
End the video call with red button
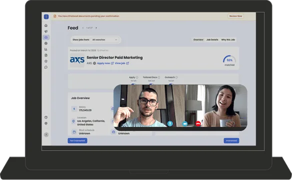(x=198, y=123)
